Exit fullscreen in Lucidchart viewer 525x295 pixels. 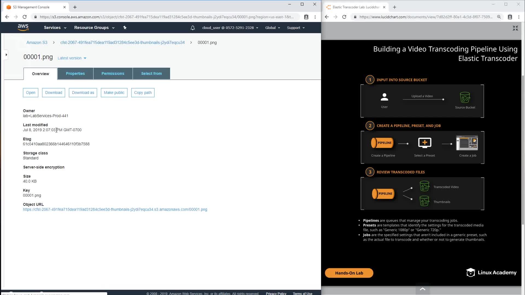(x=515, y=28)
